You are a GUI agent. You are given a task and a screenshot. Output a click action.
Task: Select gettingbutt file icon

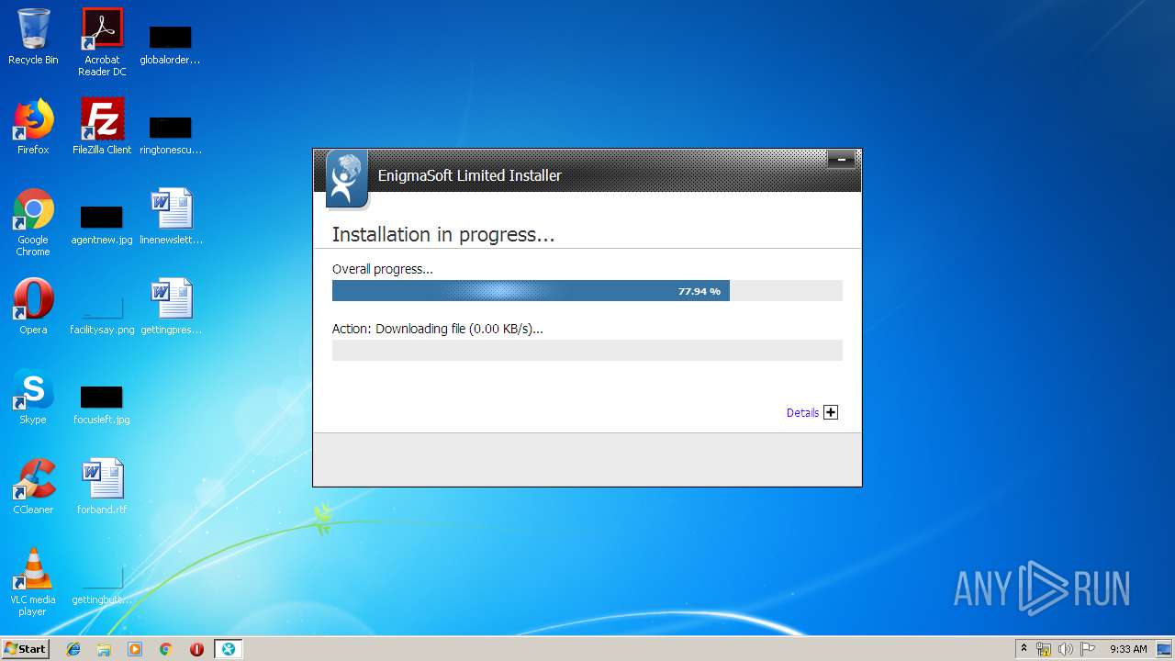click(102, 584)
